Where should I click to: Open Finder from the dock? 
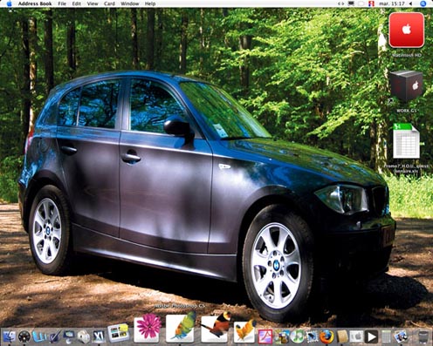point(10,336)
